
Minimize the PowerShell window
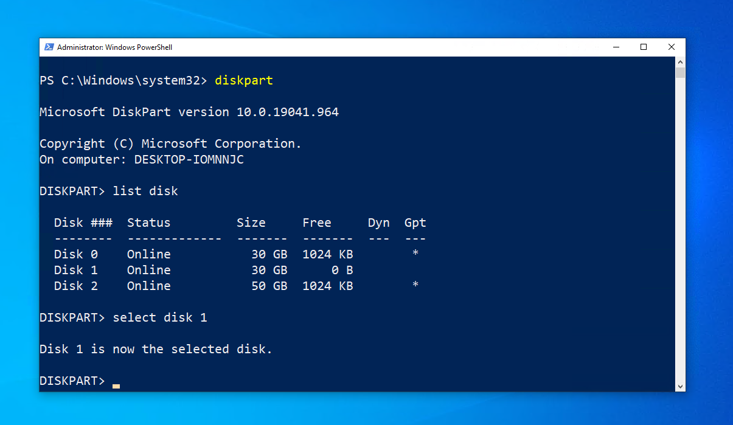(615, 47)
